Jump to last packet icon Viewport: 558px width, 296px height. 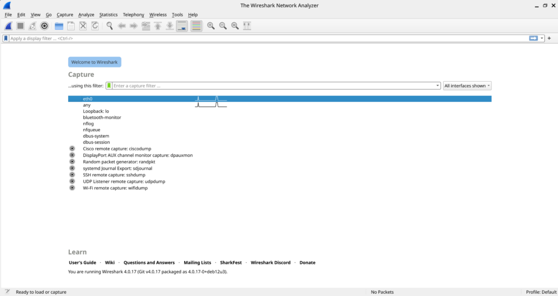[170, 26]
